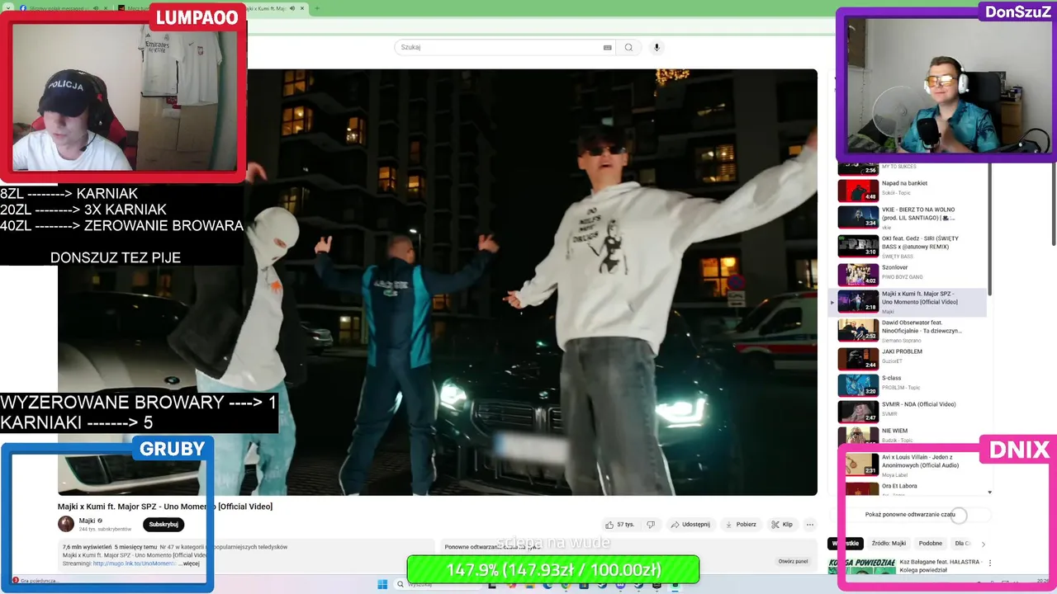Click Otwórz panel button
The image size is (1057, 594).
(793, 561)
